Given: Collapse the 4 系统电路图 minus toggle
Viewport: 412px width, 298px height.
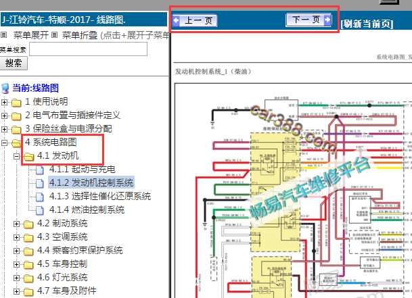Looking at the screenshot, I should (4, 143).
